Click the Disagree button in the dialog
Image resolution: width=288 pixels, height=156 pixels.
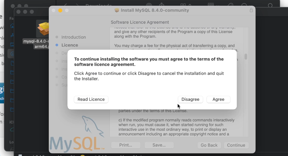tap(190, 99)
